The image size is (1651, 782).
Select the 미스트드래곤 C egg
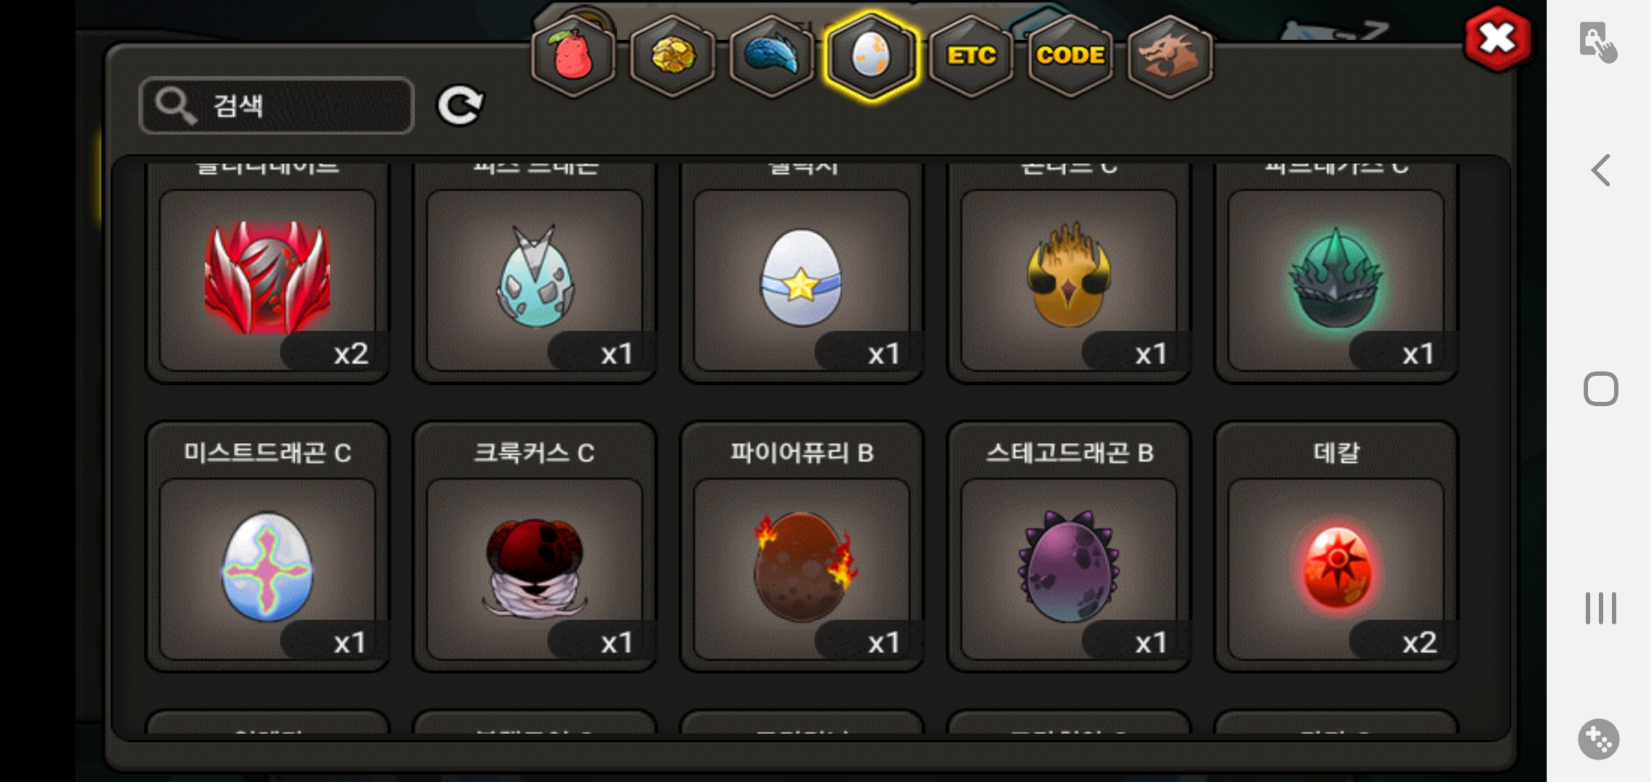(267, 547)
